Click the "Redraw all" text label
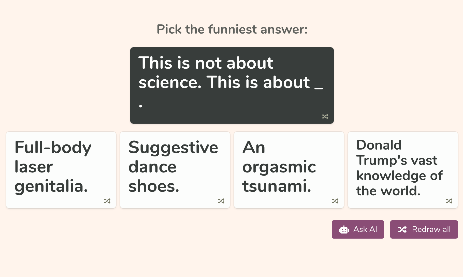463x277 pixels. [x=431, y=229]
